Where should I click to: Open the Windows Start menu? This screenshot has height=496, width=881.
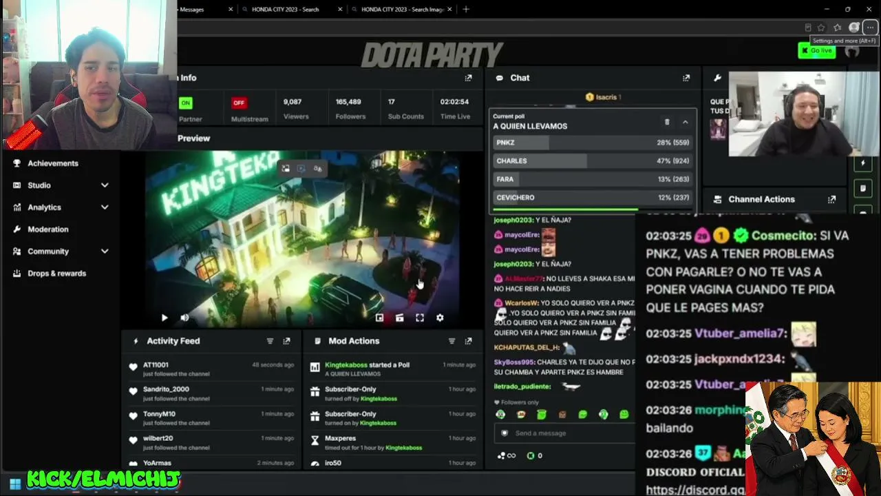(15, 484)
